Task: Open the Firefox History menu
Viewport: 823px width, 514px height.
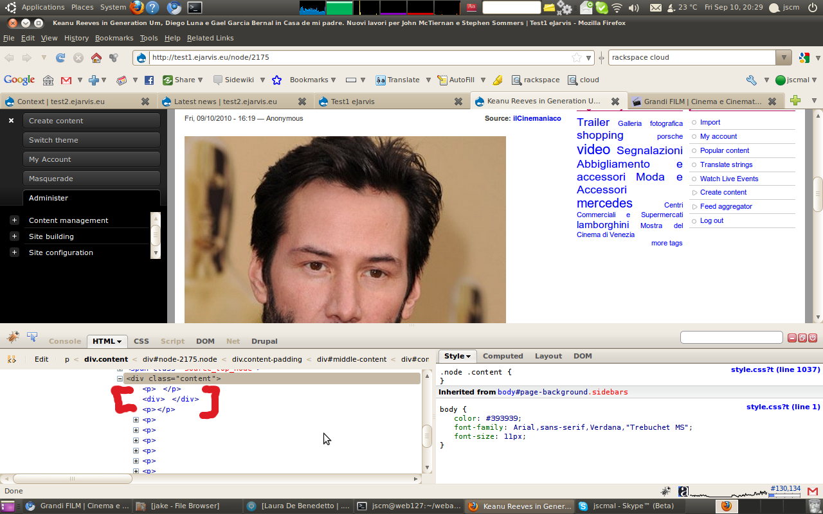Action: 77,38
